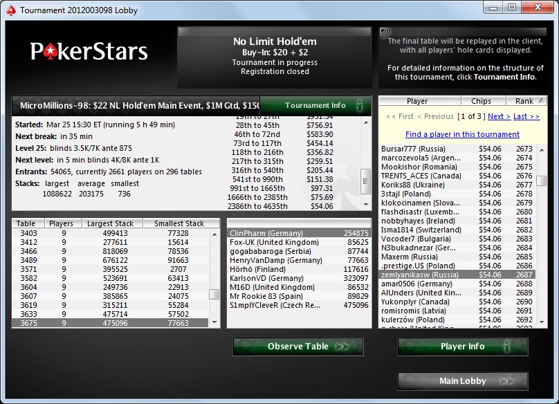Viewport: 559px width, 404px height.
Task: Sort the ranking list by Player name header
Action: 420,101
